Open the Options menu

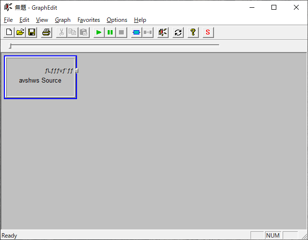pos(117,20)
